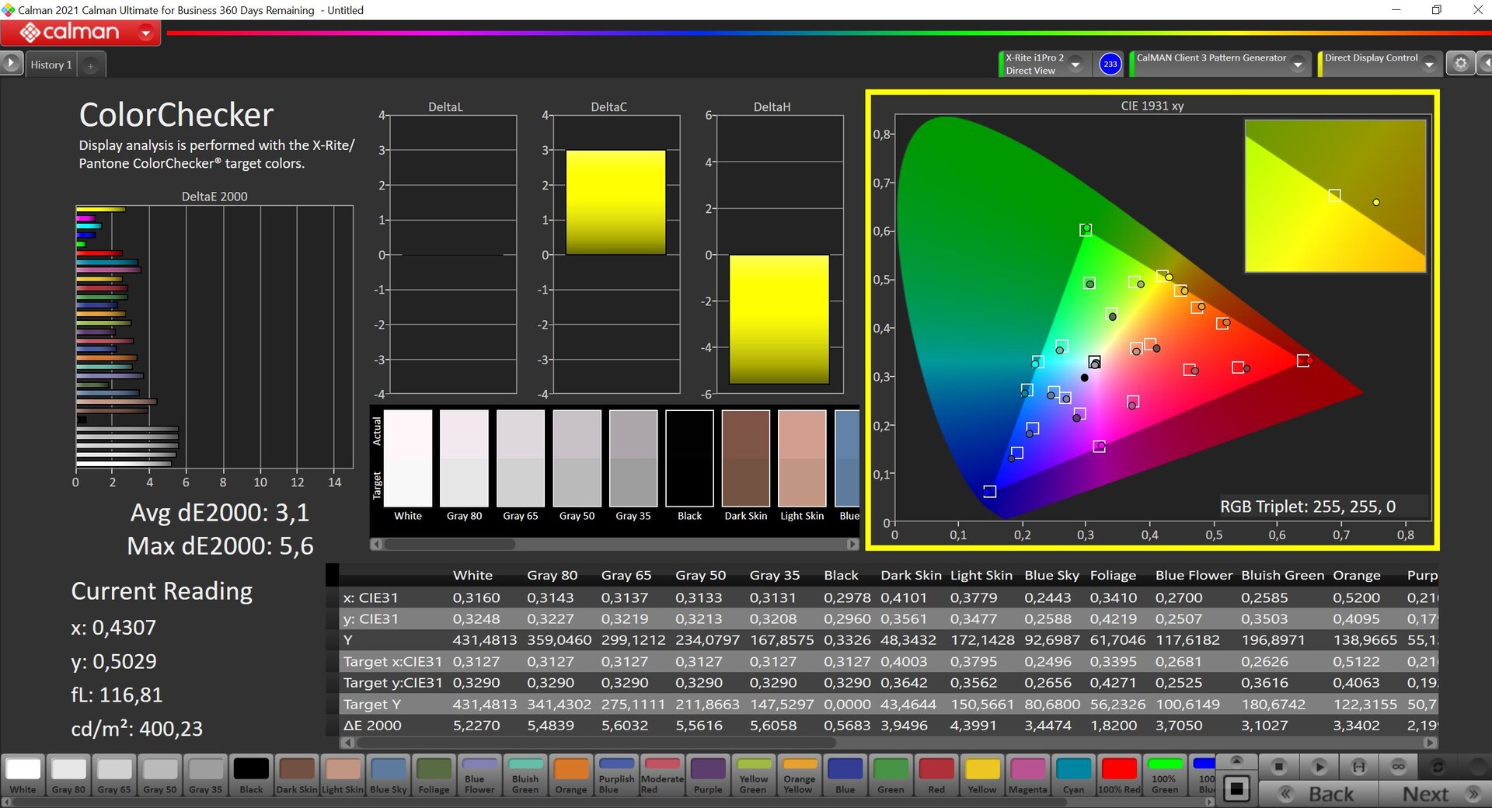Click RGB Triplet: 255, 255, 0 readout
The height and width of the screenshot is (808, 1492).
tap(1308, 507)
